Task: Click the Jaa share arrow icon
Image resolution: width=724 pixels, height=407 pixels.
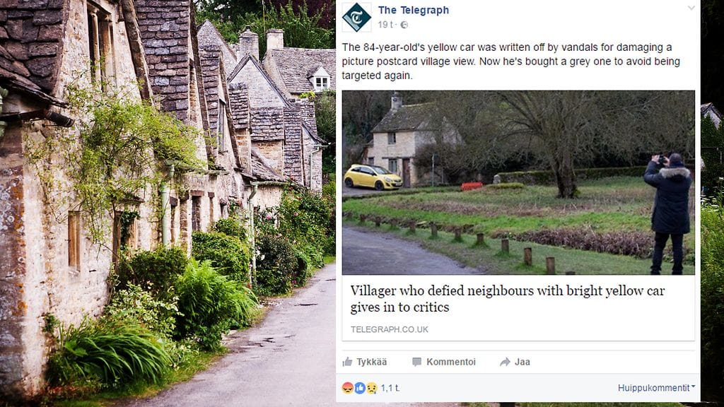Action: coord(505,362)
